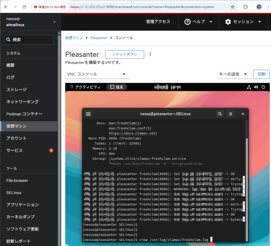Open the セッション menu
The image size is (271, 246).
coord(243,22)
